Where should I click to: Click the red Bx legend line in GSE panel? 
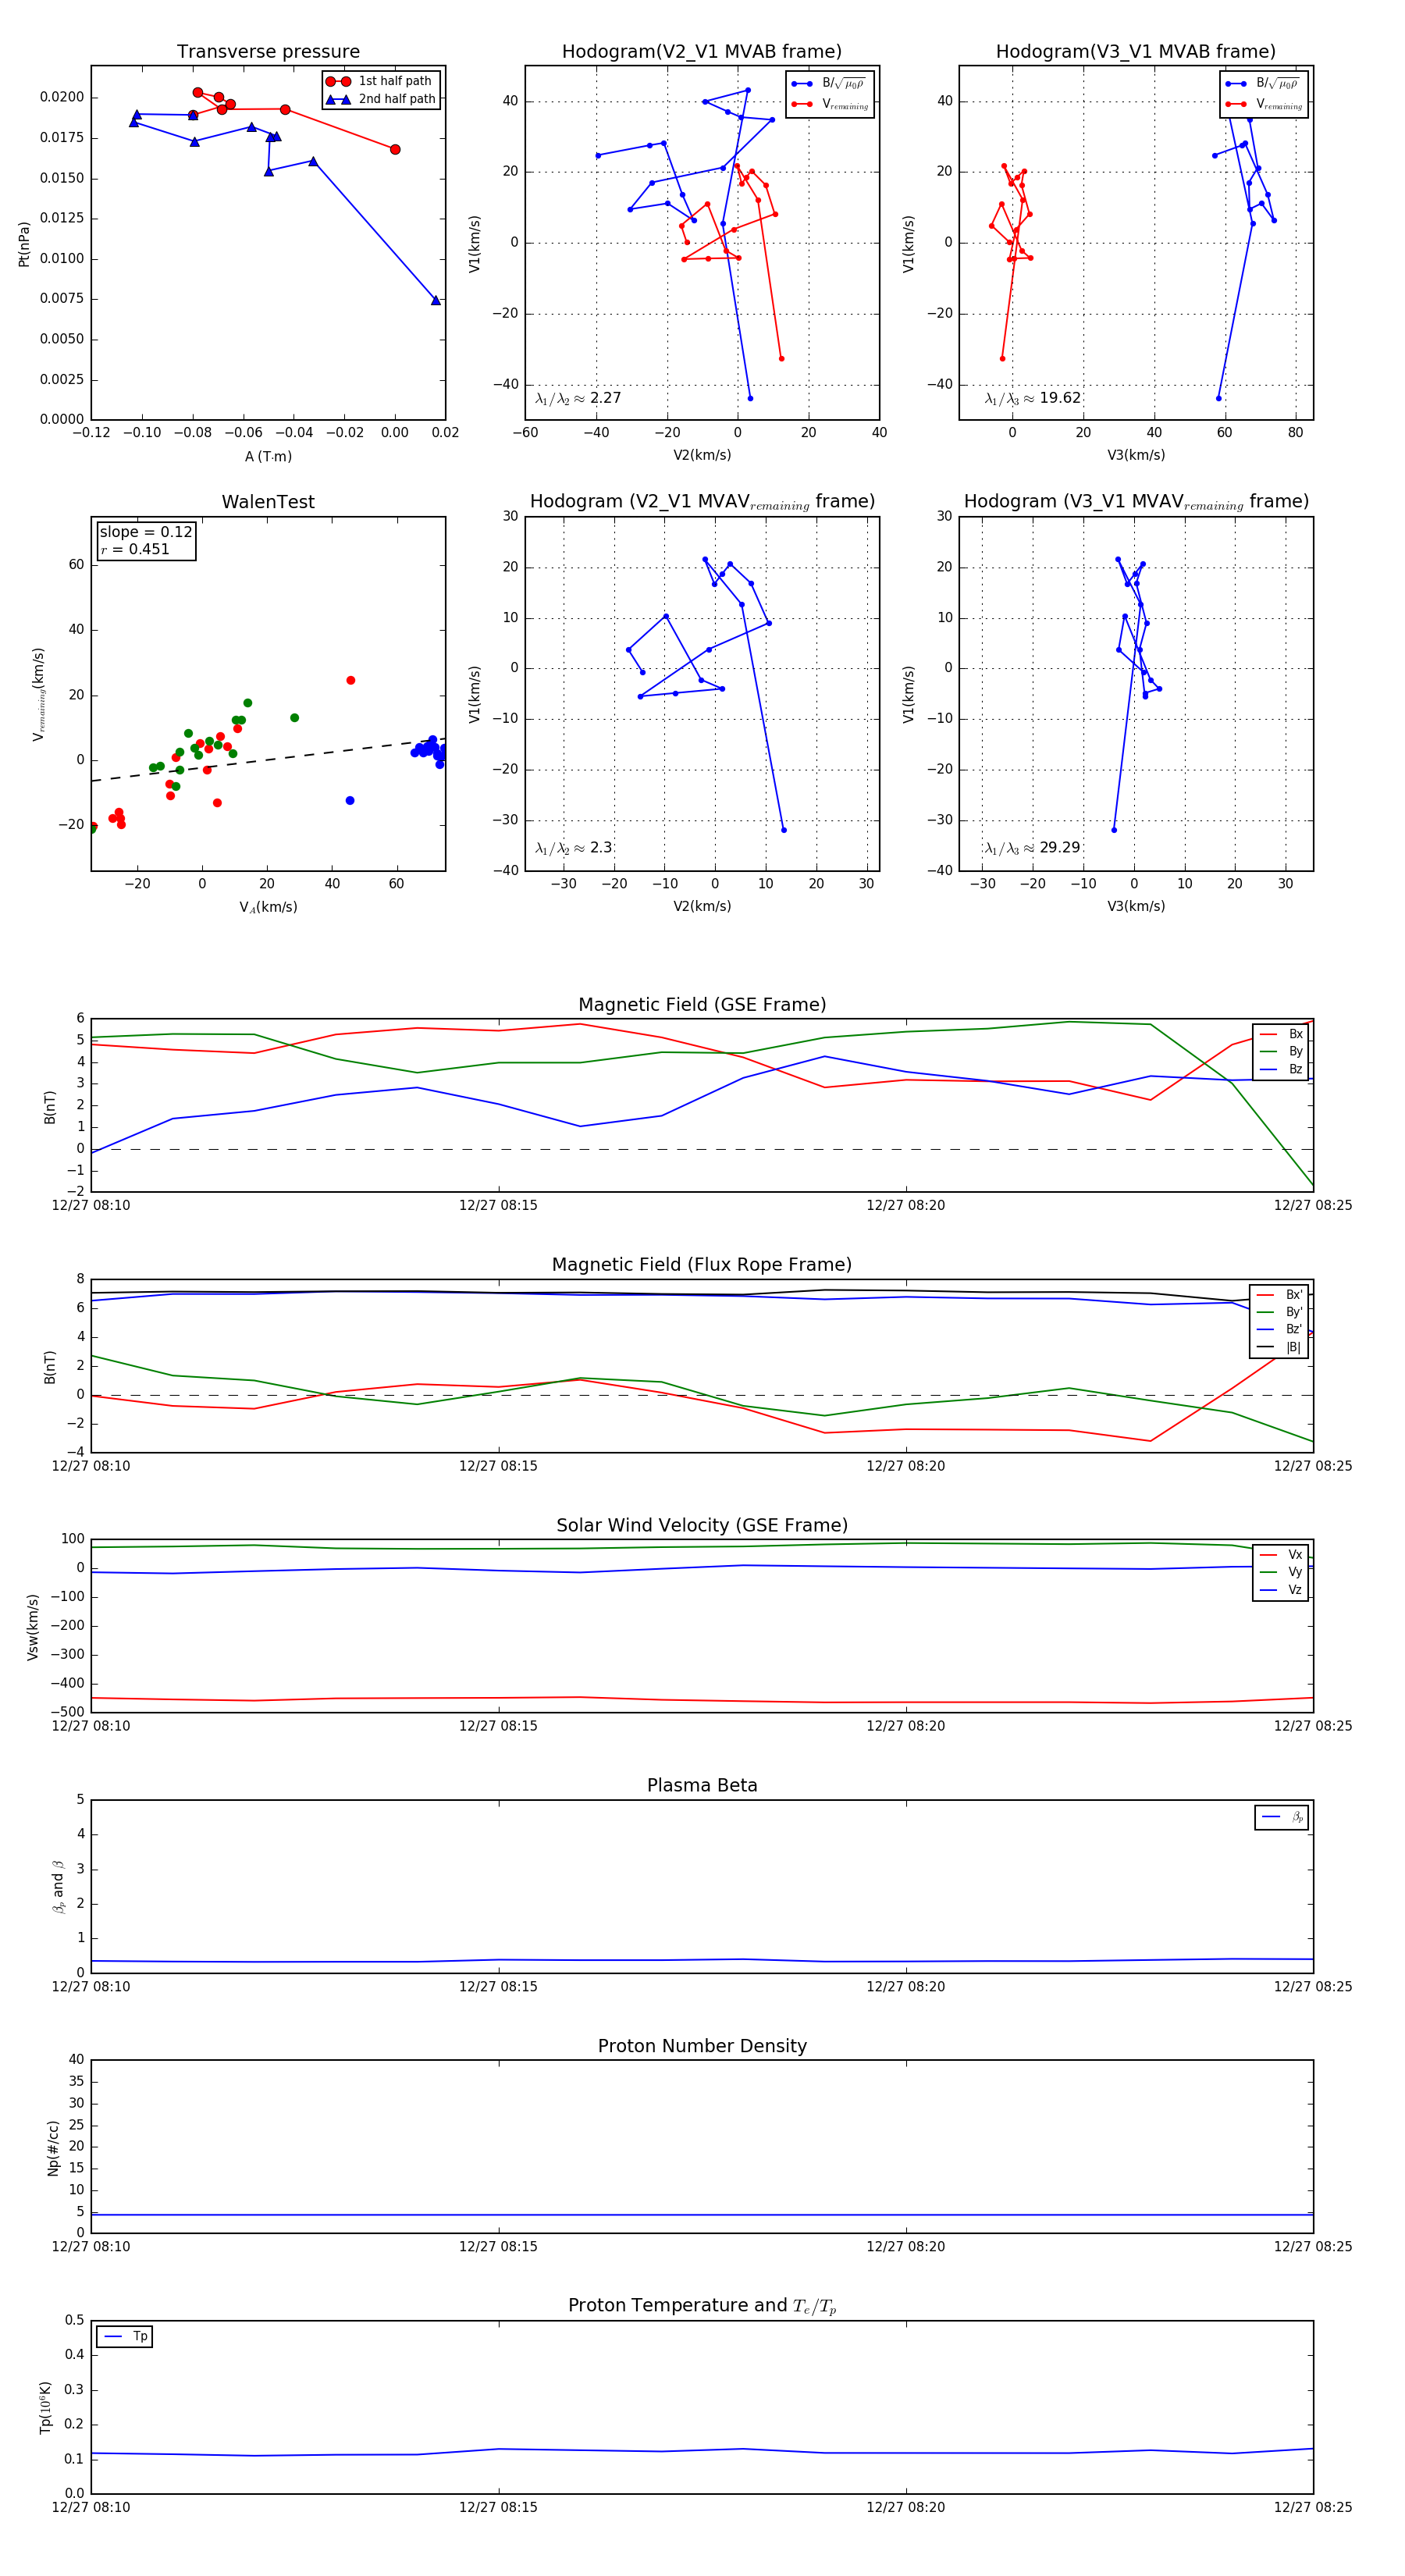tap(1268, 1034)
